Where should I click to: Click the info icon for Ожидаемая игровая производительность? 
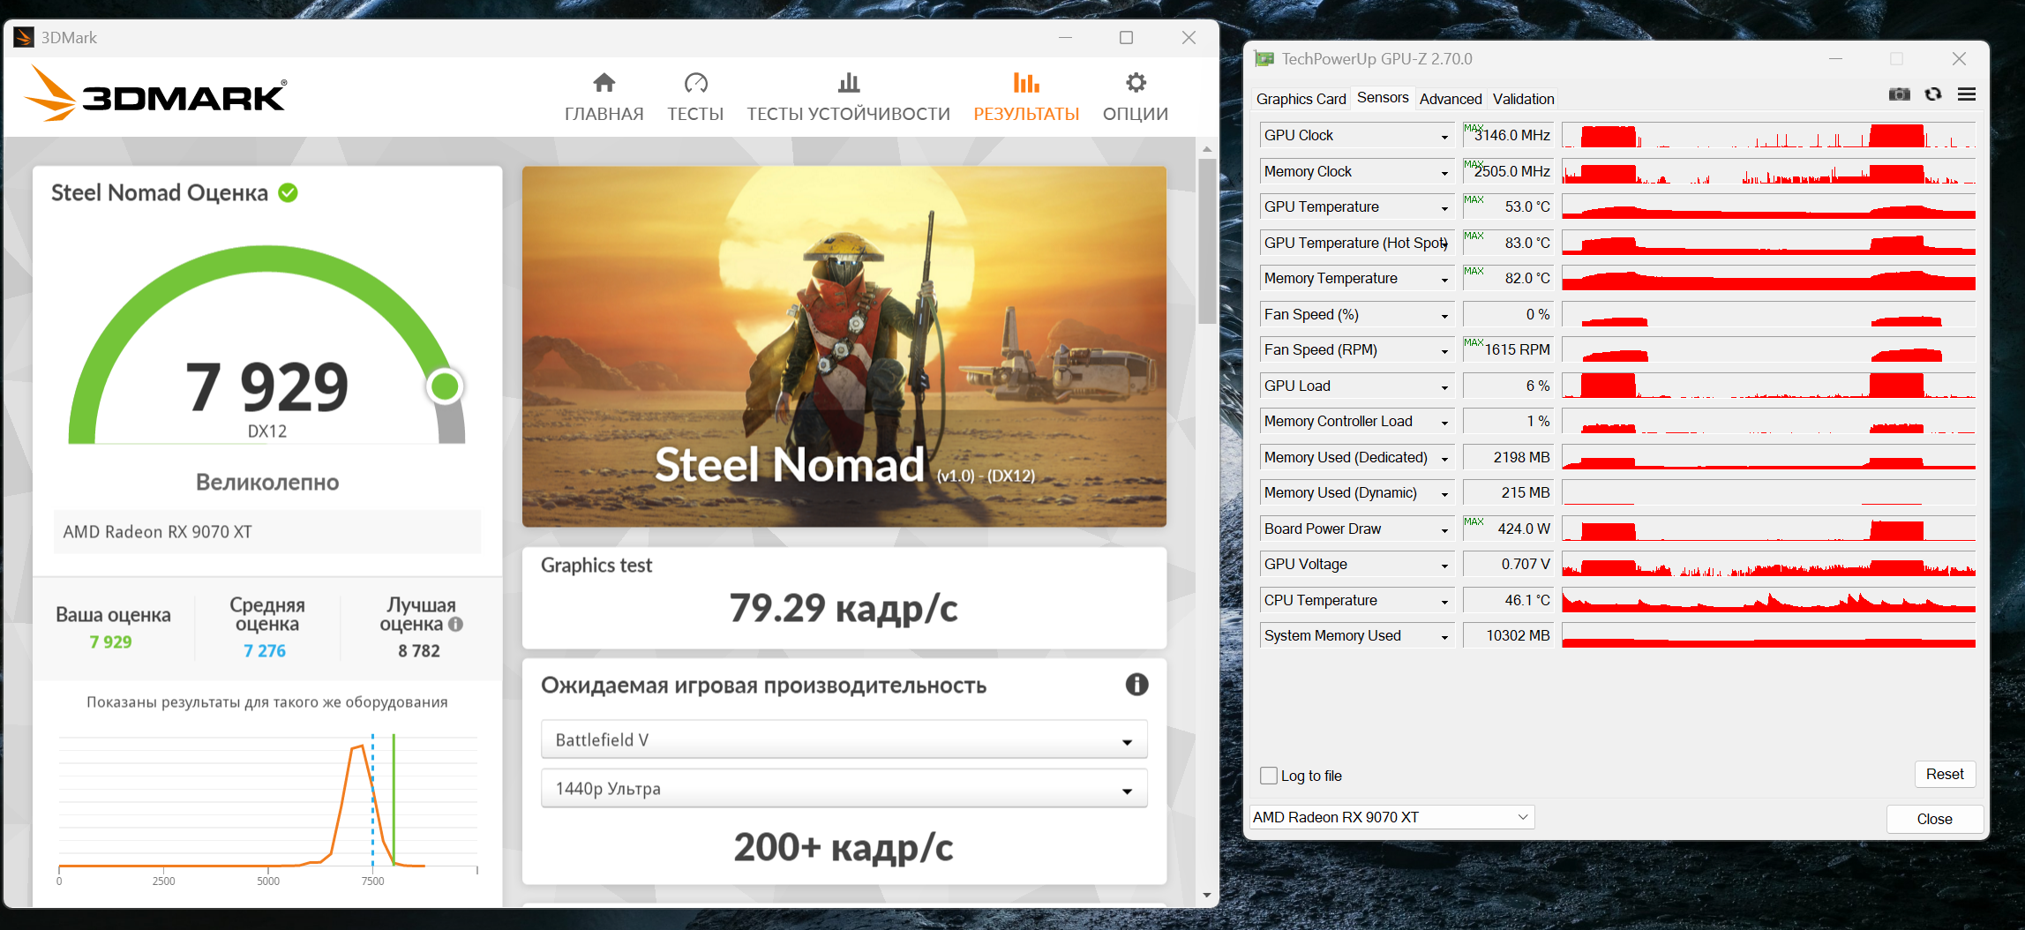(1136, 685)
